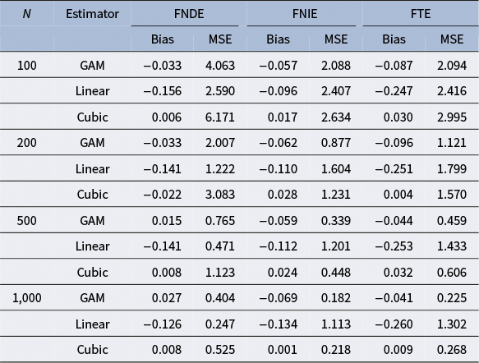Click the 4.063 FNDE MSE value
Viewport: 479px width, 363px height.
click(220, 66)
